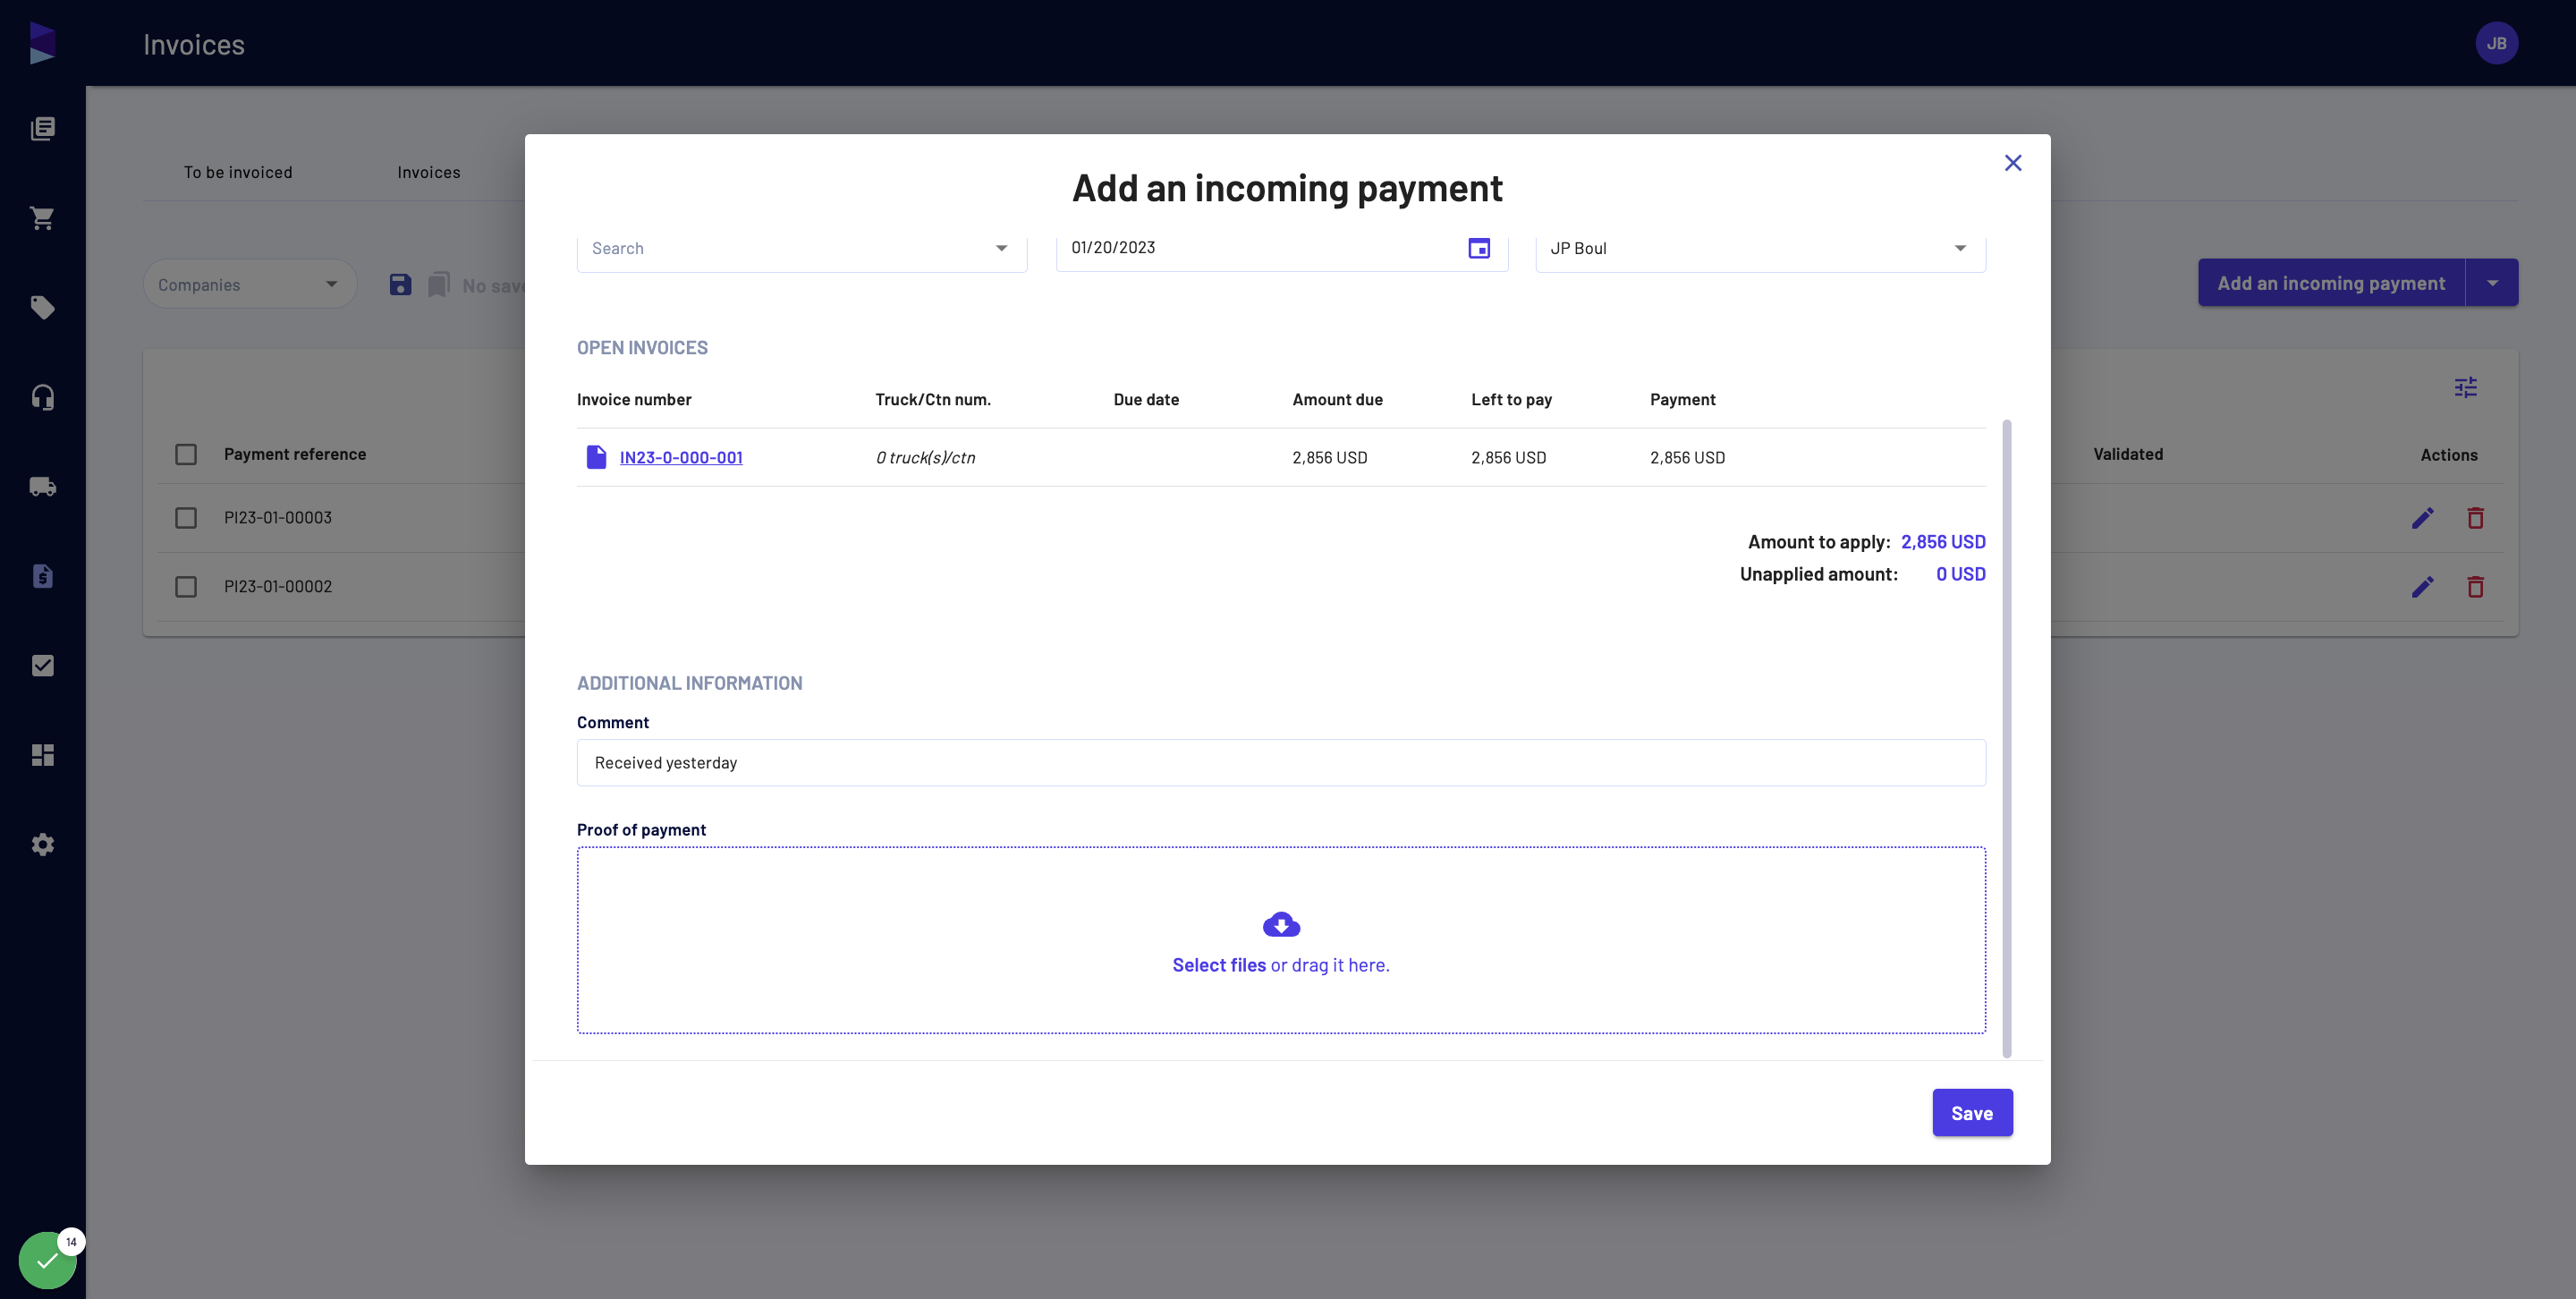Open the JB user avatar menu

click(x=2496, y=43)
